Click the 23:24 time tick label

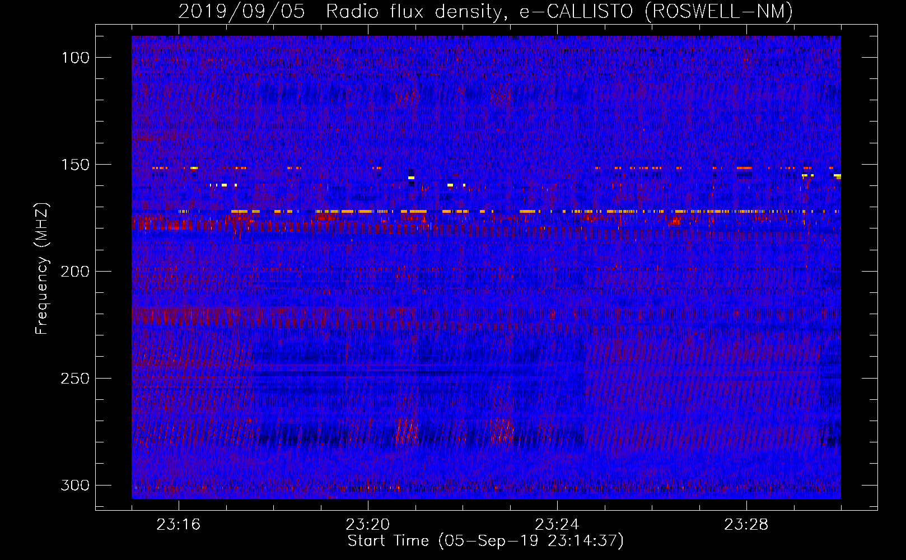click(557, 525)
